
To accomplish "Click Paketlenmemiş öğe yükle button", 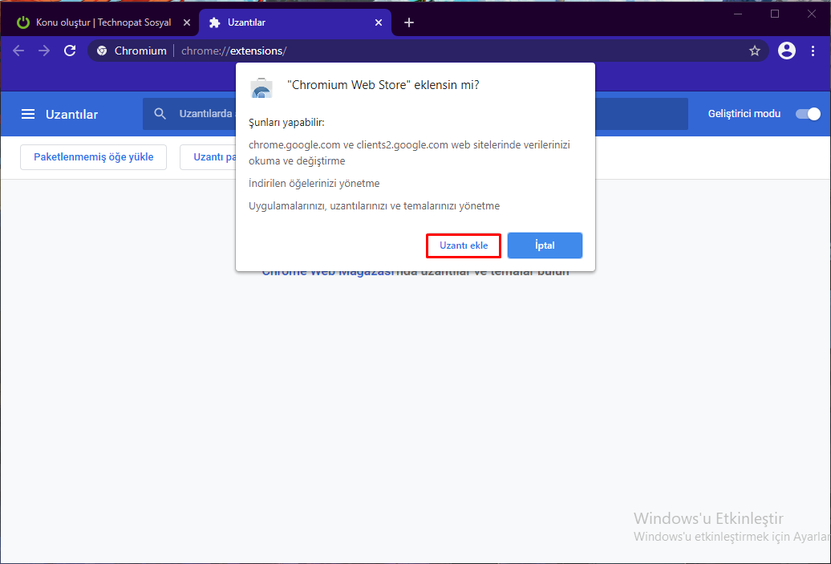I will tap(93, 157).
